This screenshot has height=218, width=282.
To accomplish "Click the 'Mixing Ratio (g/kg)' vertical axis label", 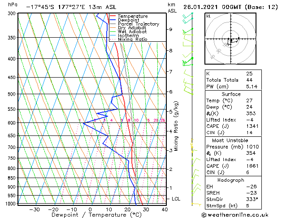I will coord(176,126).
